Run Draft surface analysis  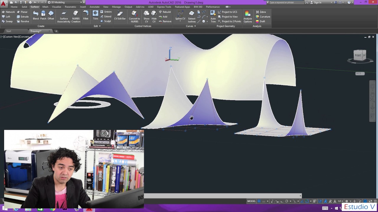[x=260, y=21]
